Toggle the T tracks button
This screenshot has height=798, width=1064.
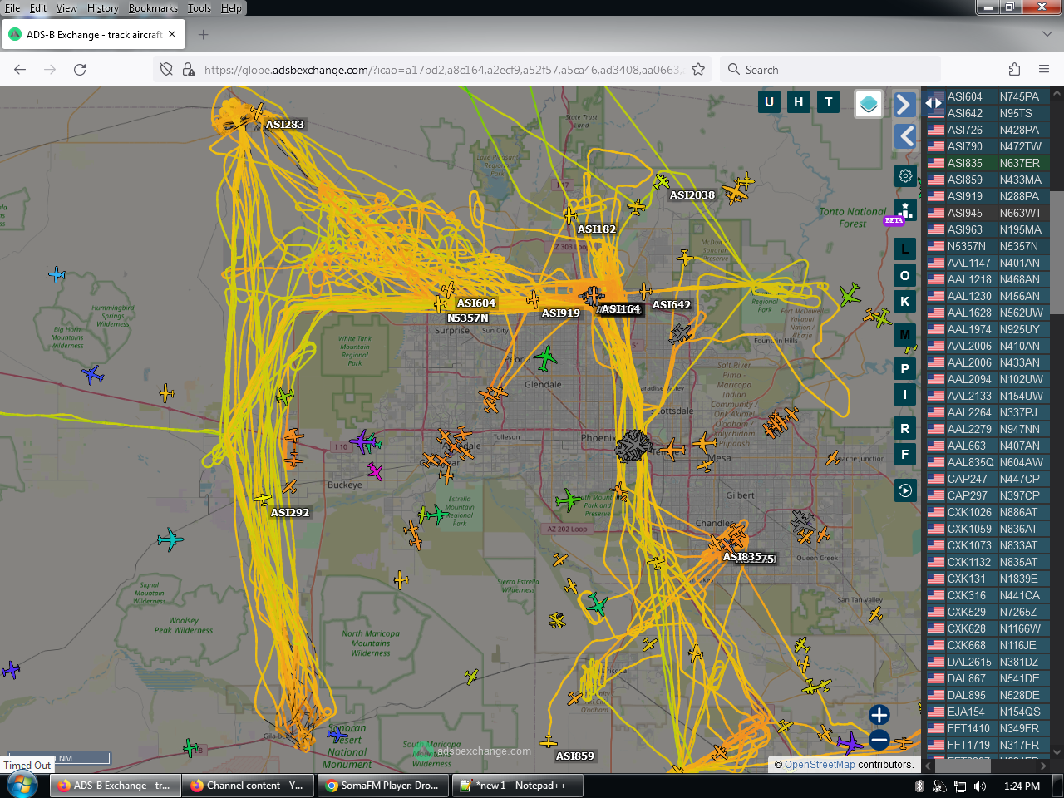[829, 102]
